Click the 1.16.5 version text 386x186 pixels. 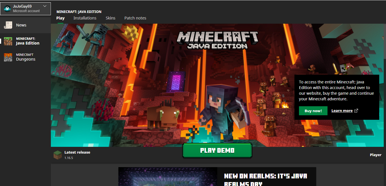click(69, 158)
